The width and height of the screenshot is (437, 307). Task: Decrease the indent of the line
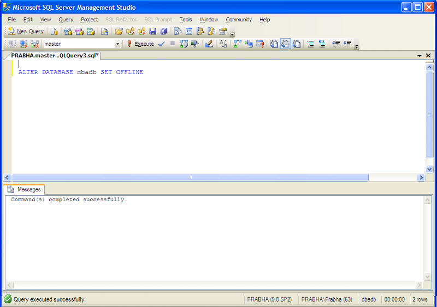coord(336,44)
